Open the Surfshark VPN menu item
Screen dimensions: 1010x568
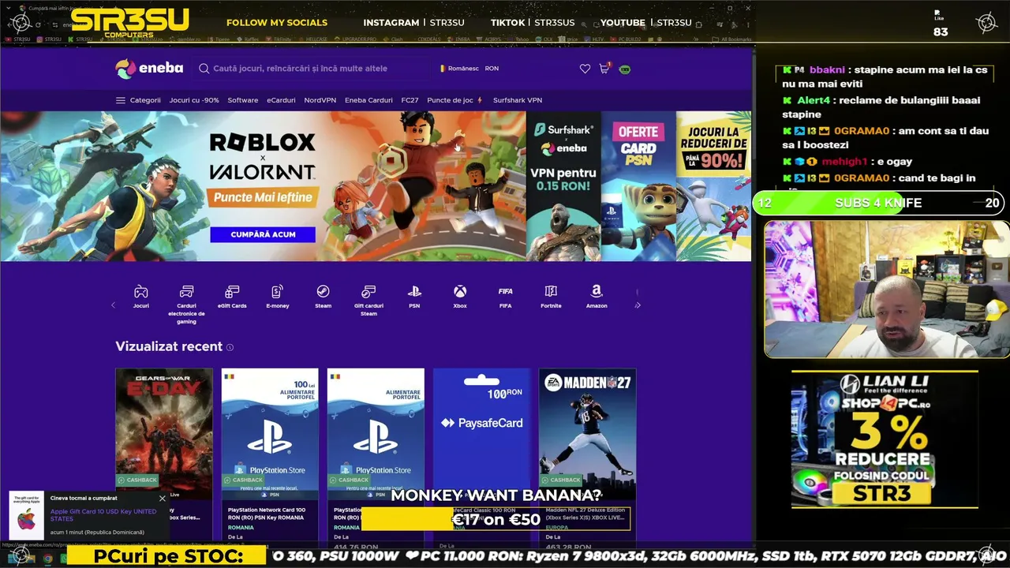point(518,100)
